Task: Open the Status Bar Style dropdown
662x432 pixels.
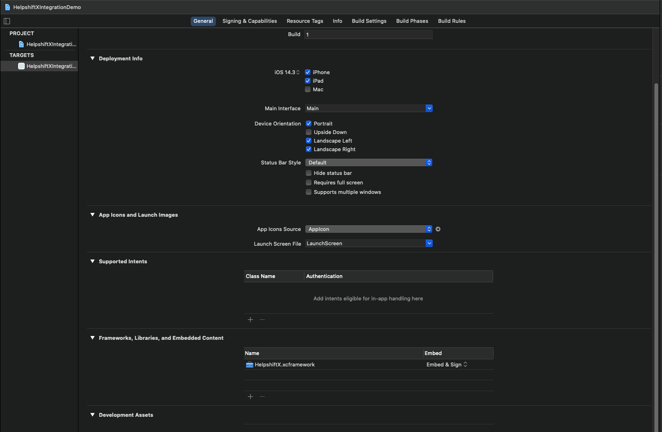Action: tap(369, 163)
